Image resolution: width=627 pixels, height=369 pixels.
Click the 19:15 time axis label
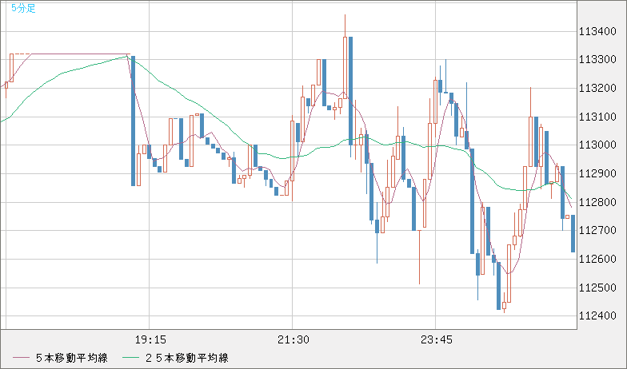(x=150, y=340)
